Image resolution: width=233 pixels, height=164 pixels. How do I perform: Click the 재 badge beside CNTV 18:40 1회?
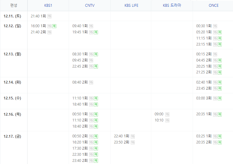click(x=96, y=104)
